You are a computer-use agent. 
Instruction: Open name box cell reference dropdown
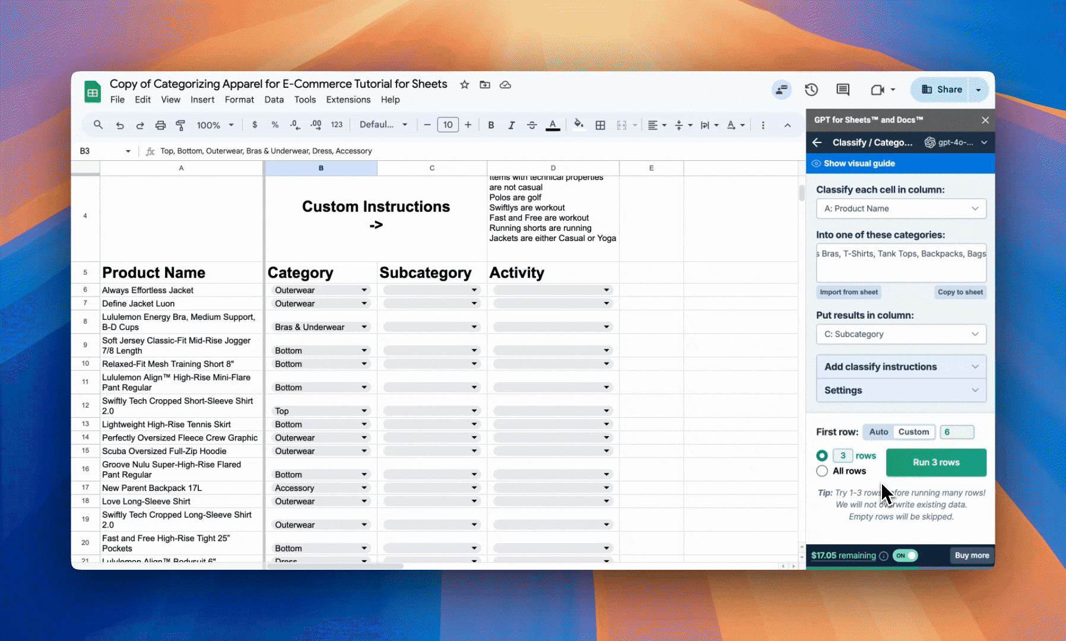(128, 151)
